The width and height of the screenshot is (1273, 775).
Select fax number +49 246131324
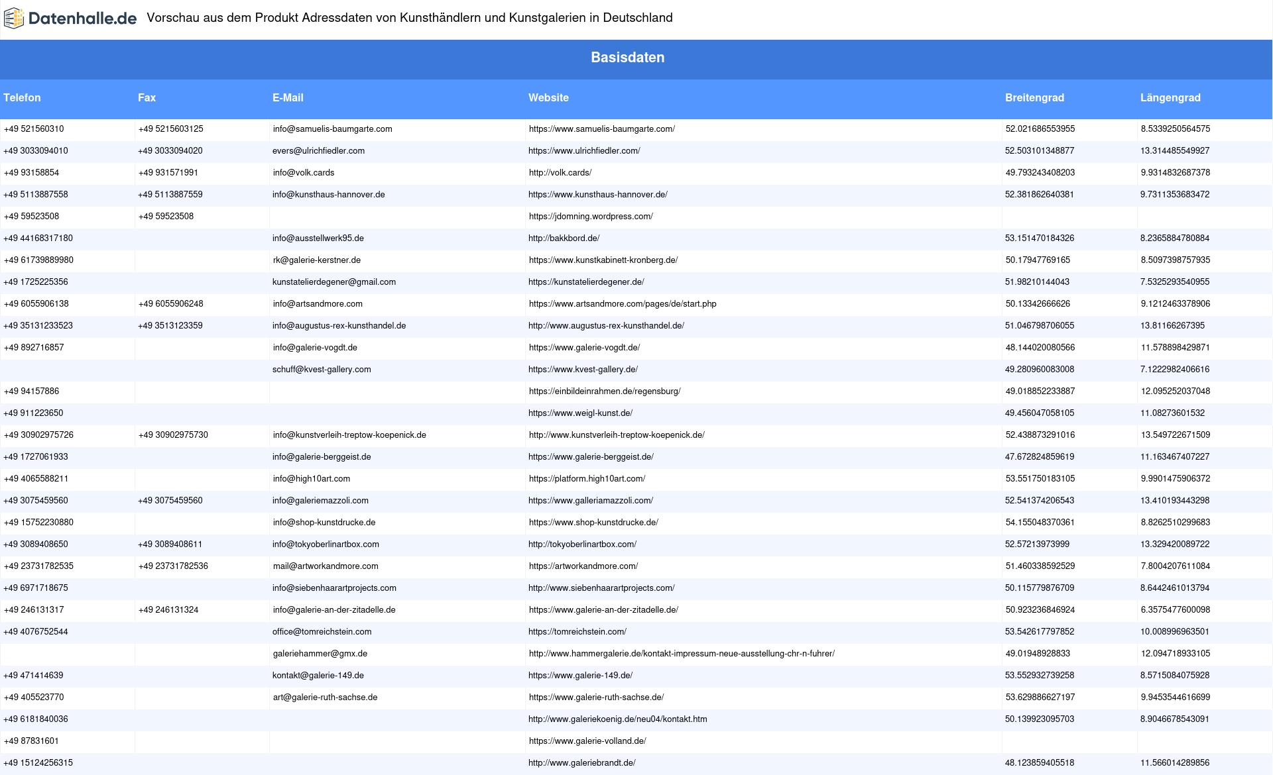[168, 610]
